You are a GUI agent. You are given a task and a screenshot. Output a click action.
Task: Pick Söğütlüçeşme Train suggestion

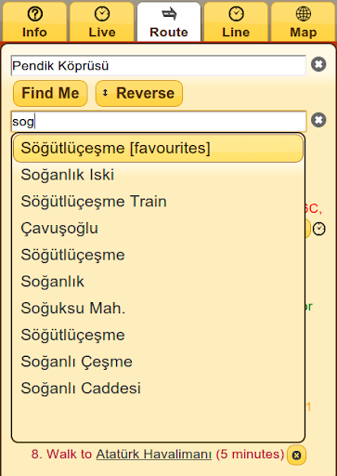158,202
